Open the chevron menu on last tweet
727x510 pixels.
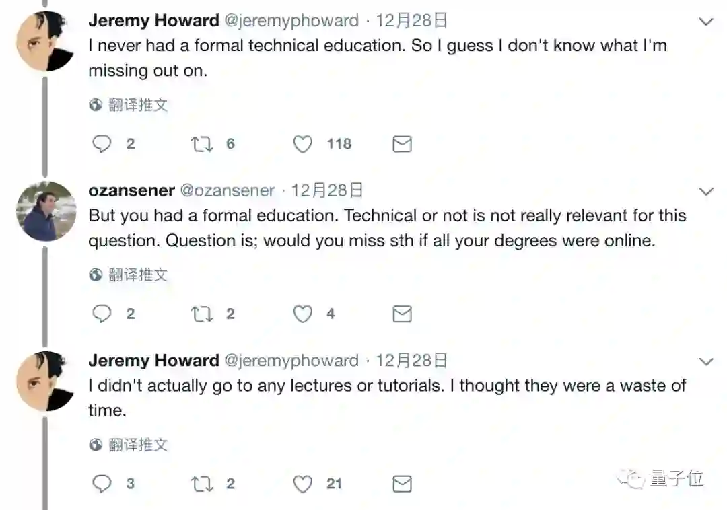tap(706, 362)
